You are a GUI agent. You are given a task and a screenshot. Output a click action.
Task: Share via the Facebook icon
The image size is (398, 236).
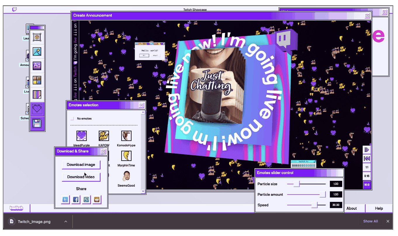76,200
